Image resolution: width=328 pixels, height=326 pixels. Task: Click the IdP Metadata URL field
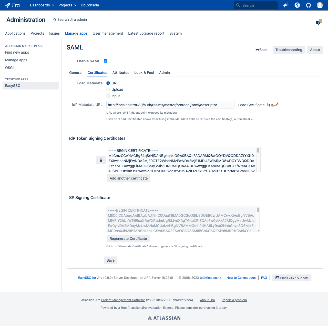pos(170,105)
